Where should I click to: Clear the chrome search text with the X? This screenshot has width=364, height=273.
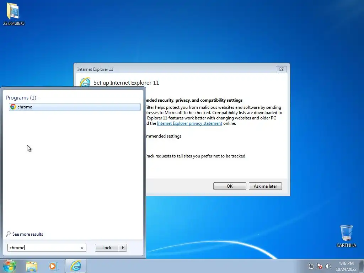coord(82,248)
